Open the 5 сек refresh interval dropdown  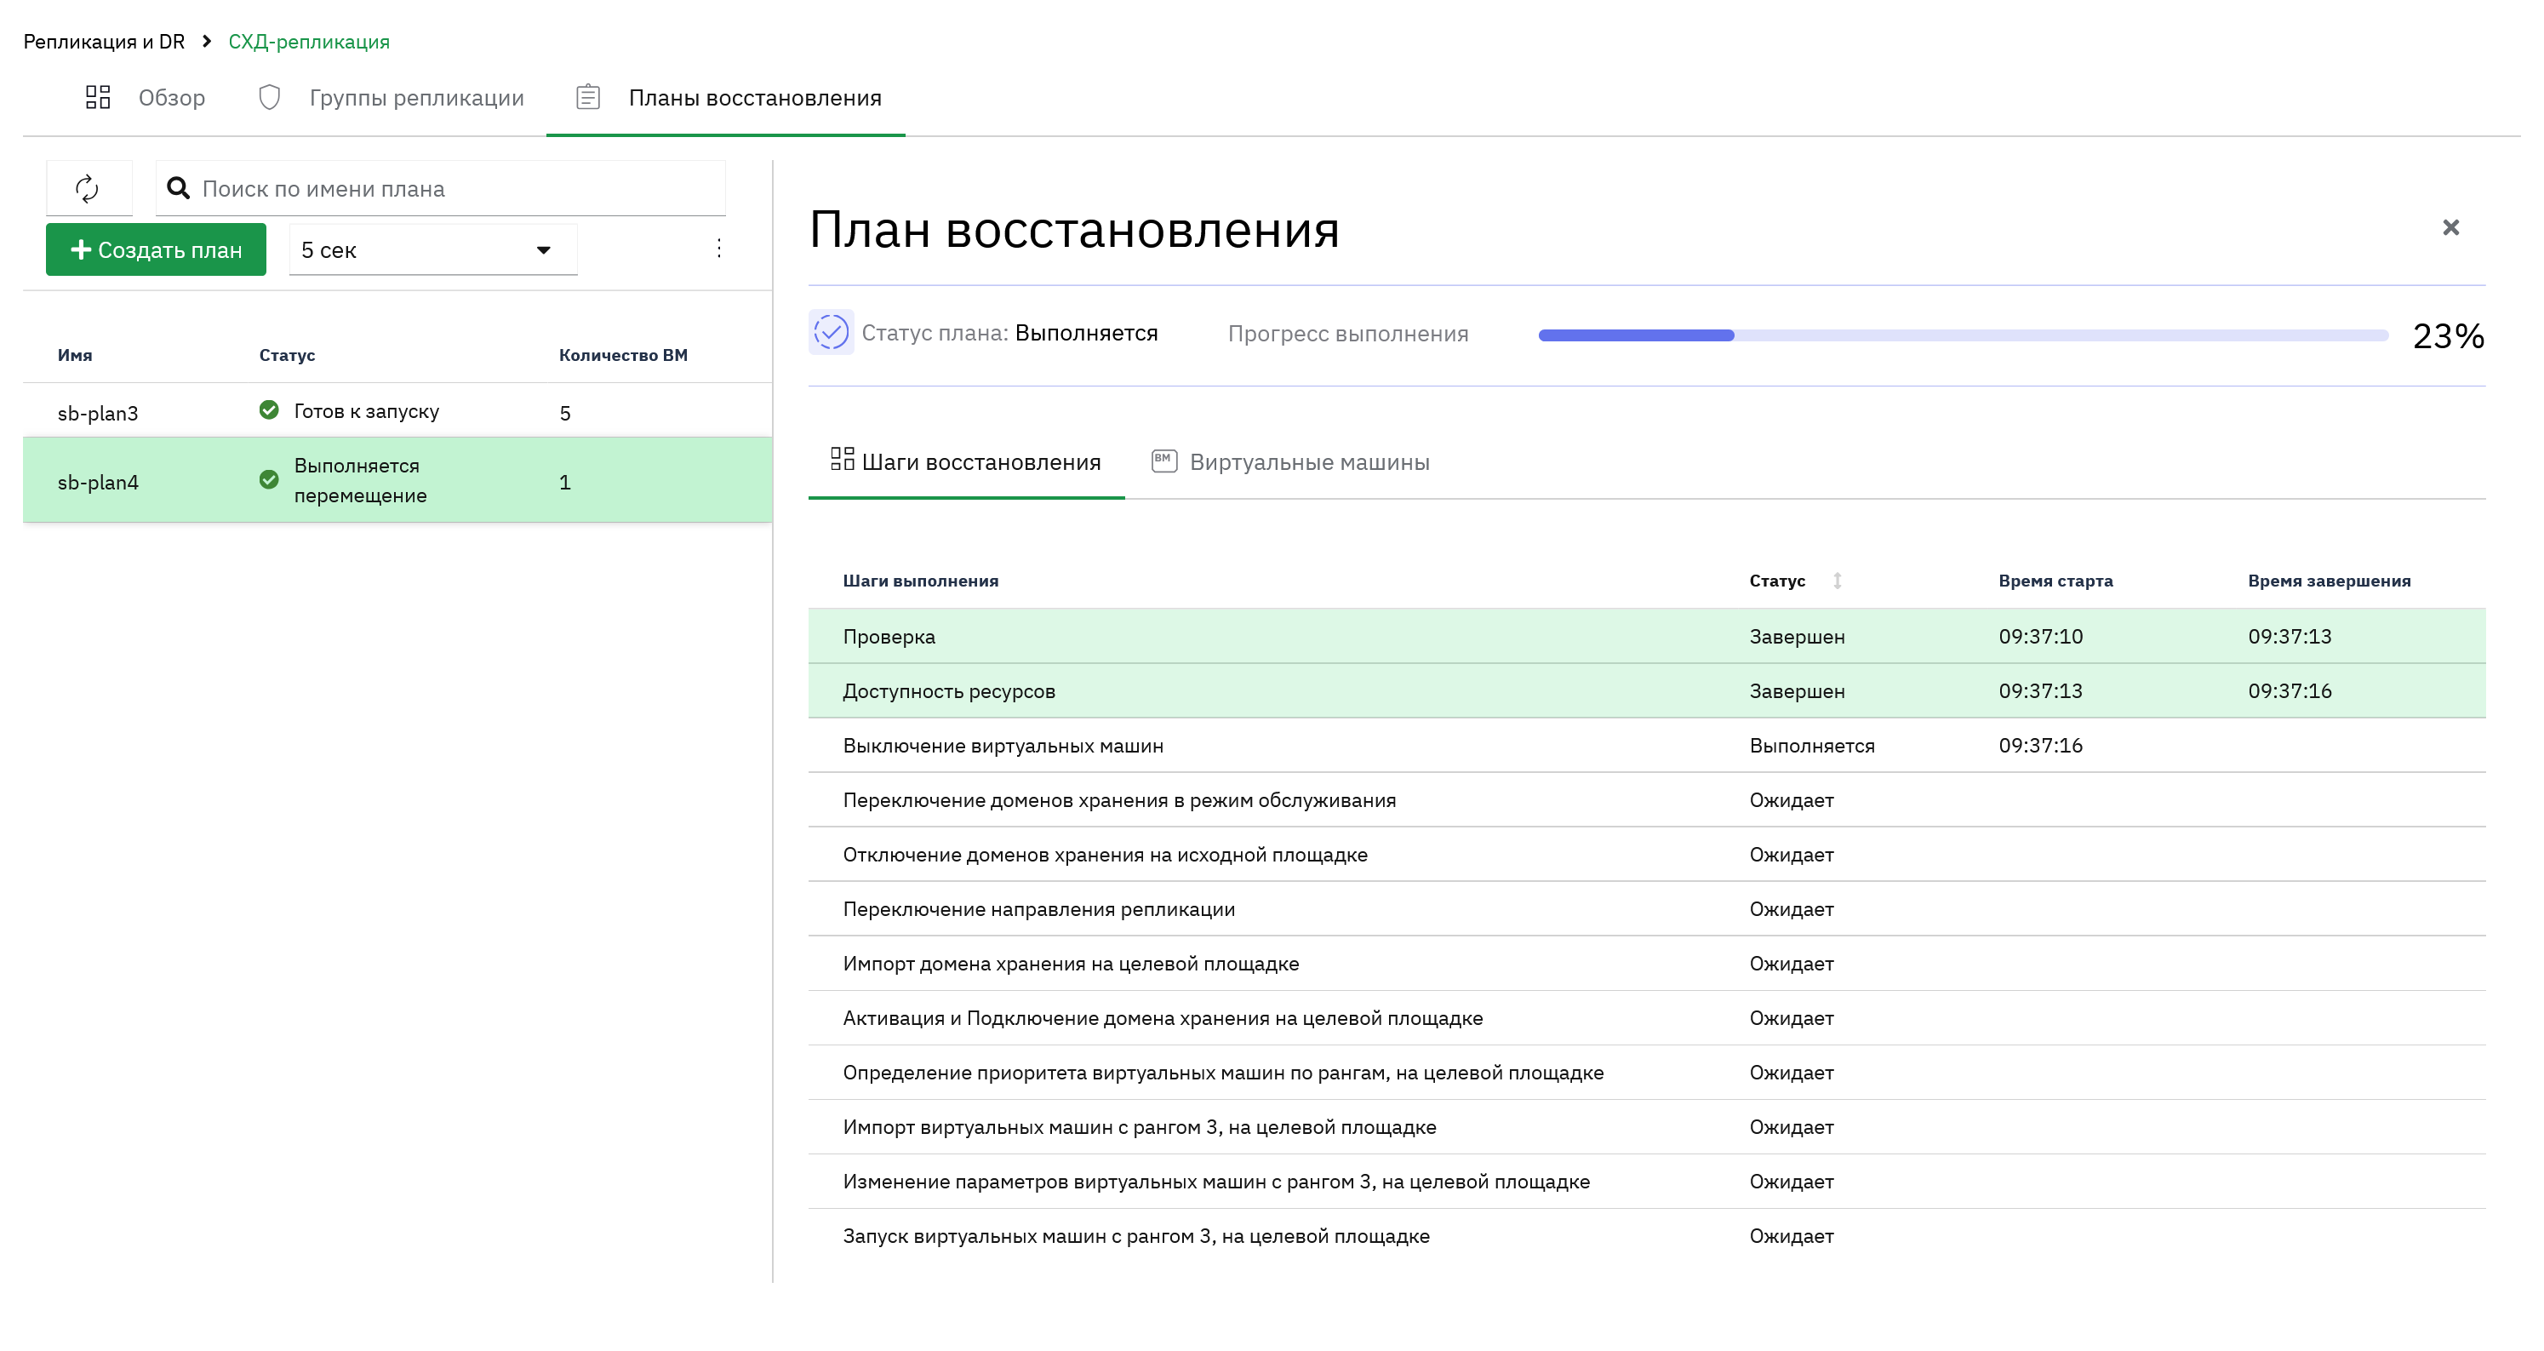coord(432,250)
